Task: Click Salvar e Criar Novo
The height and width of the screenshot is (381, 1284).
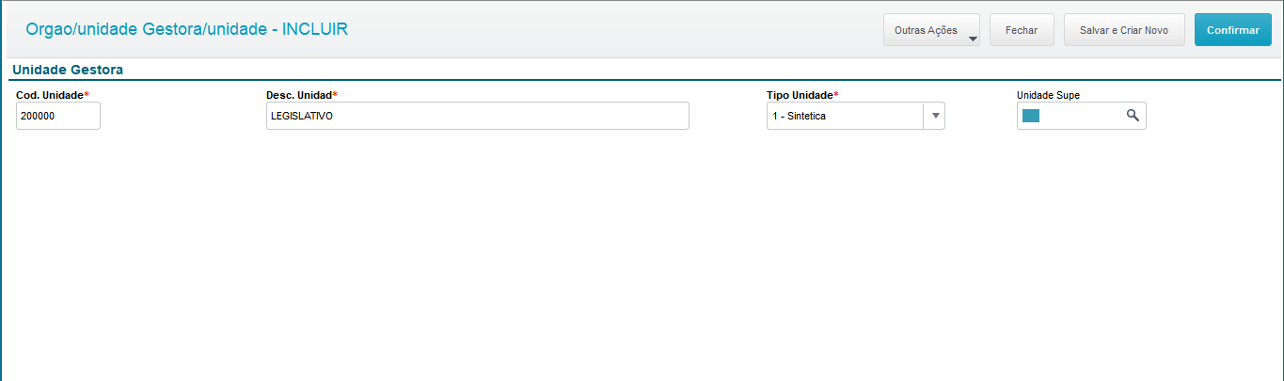Action: click(x=1124, y=30)
